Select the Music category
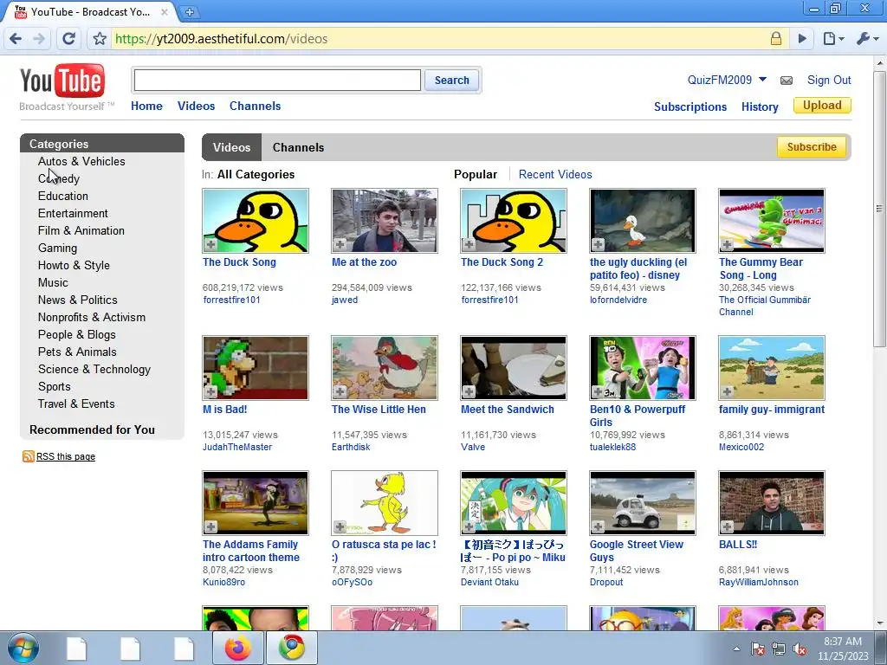The image size is (887, 665). 53,282
